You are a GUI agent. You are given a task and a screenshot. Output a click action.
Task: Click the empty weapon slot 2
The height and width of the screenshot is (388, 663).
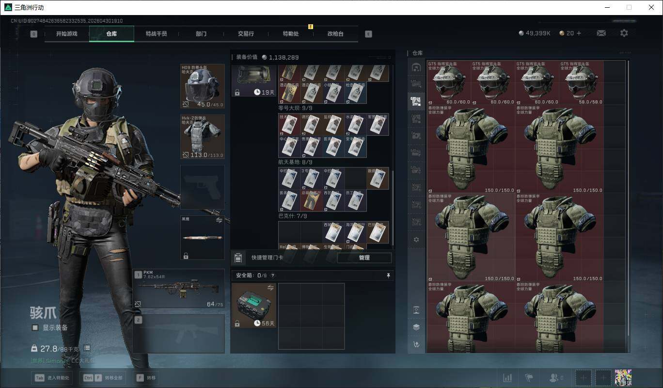click(x=179, y=334)
